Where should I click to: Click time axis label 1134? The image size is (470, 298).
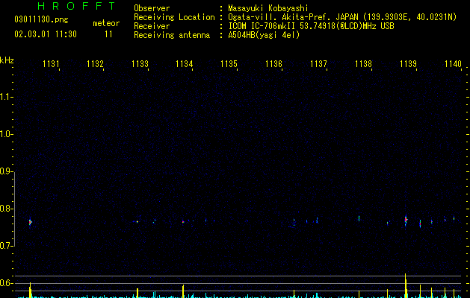coord(184,64)
